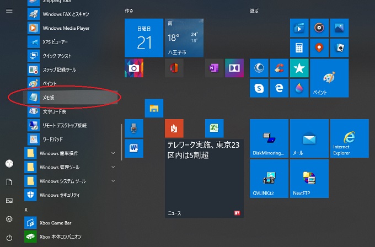Launch リモート デスクトップ接続
This screenshot has width=375, height=247.
(x=71, y=125)
